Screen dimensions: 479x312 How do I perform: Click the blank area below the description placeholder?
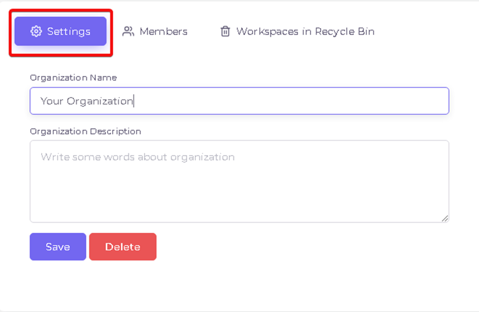coord(240,193)
